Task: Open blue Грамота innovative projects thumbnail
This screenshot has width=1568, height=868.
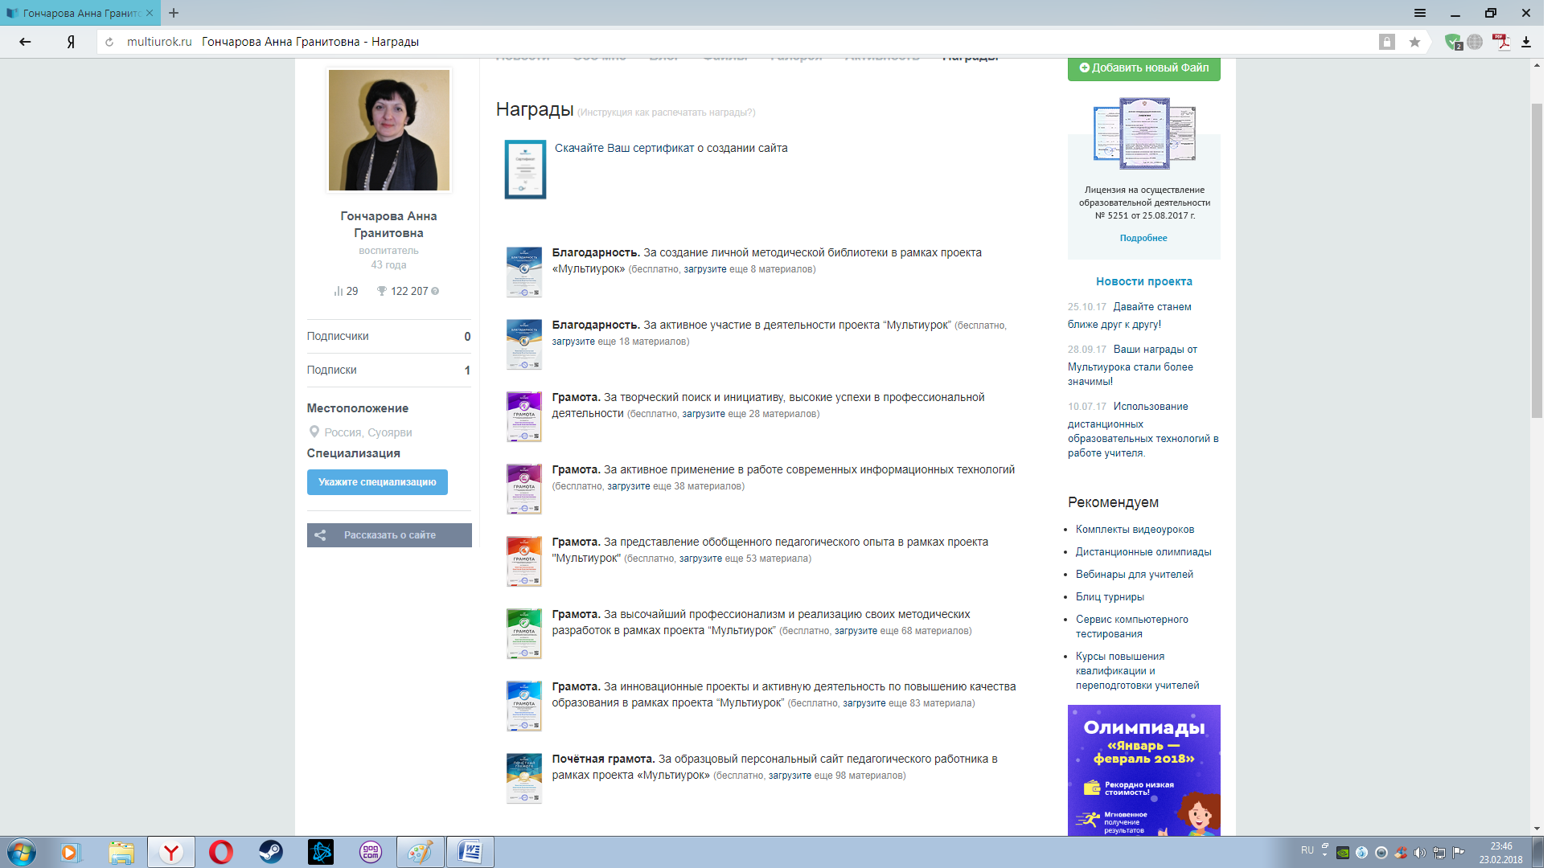Action: click(x=524, y=706)
